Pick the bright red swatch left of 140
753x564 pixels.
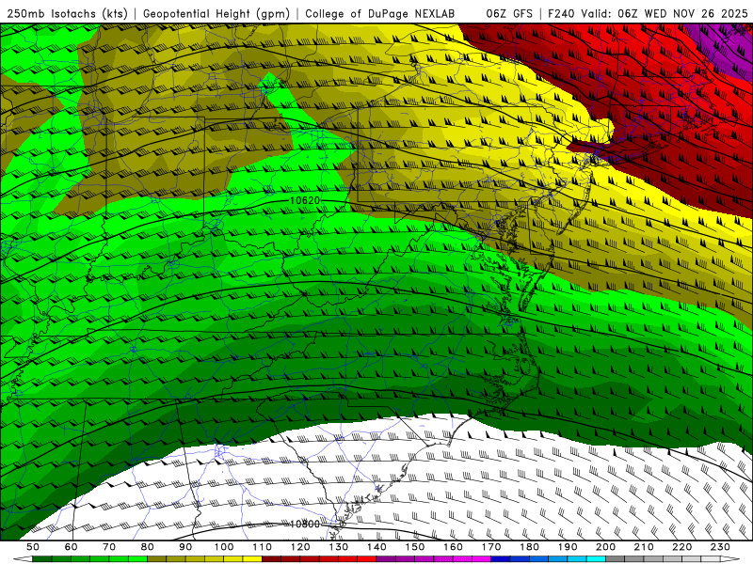point(367,559)
